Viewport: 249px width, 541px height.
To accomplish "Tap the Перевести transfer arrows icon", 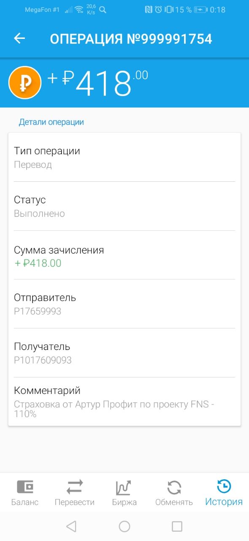I will [75, 487].
